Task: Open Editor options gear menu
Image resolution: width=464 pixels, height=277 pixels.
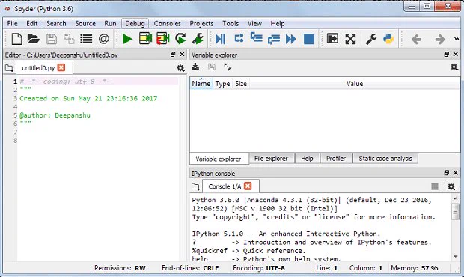Action: (180, 68)
